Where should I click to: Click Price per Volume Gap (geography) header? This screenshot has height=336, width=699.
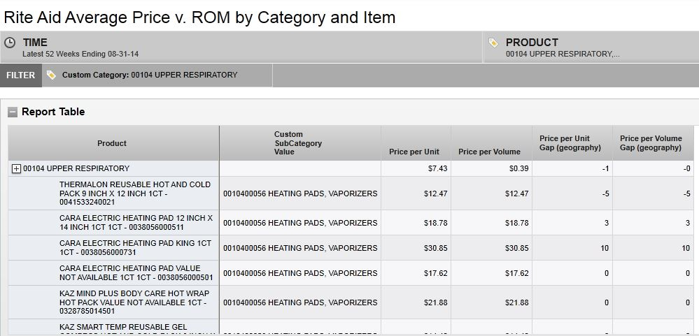tap(651, 143)
